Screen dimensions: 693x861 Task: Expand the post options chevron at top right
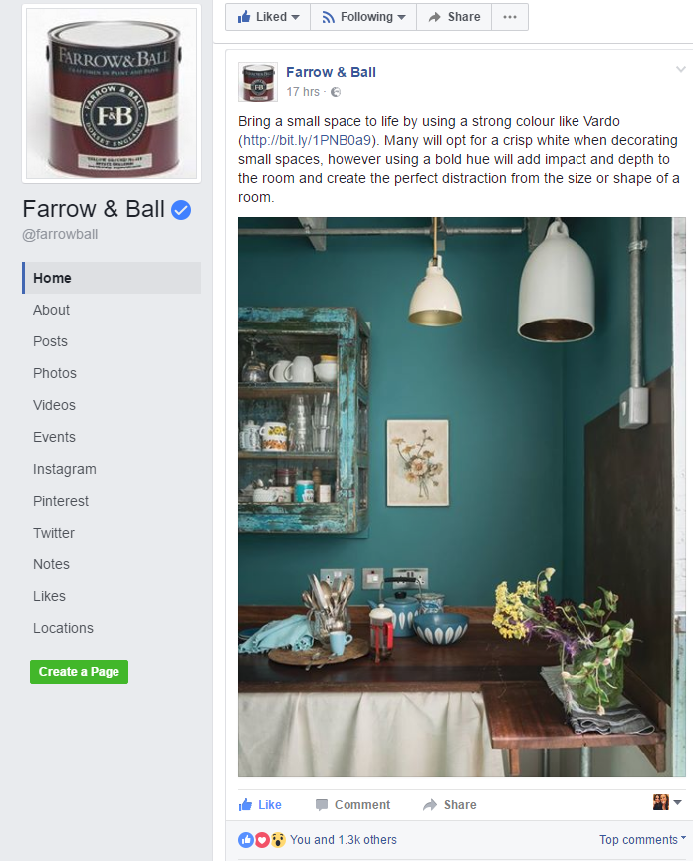[680, 70]
